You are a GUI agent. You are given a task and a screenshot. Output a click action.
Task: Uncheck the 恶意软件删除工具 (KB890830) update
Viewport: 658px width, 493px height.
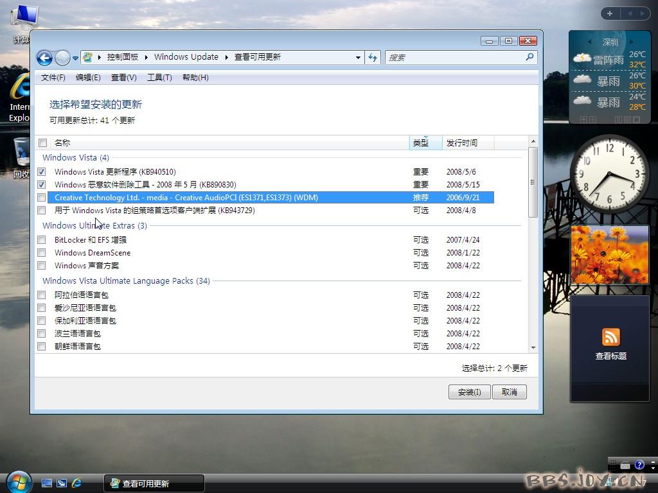pos(42,184)
